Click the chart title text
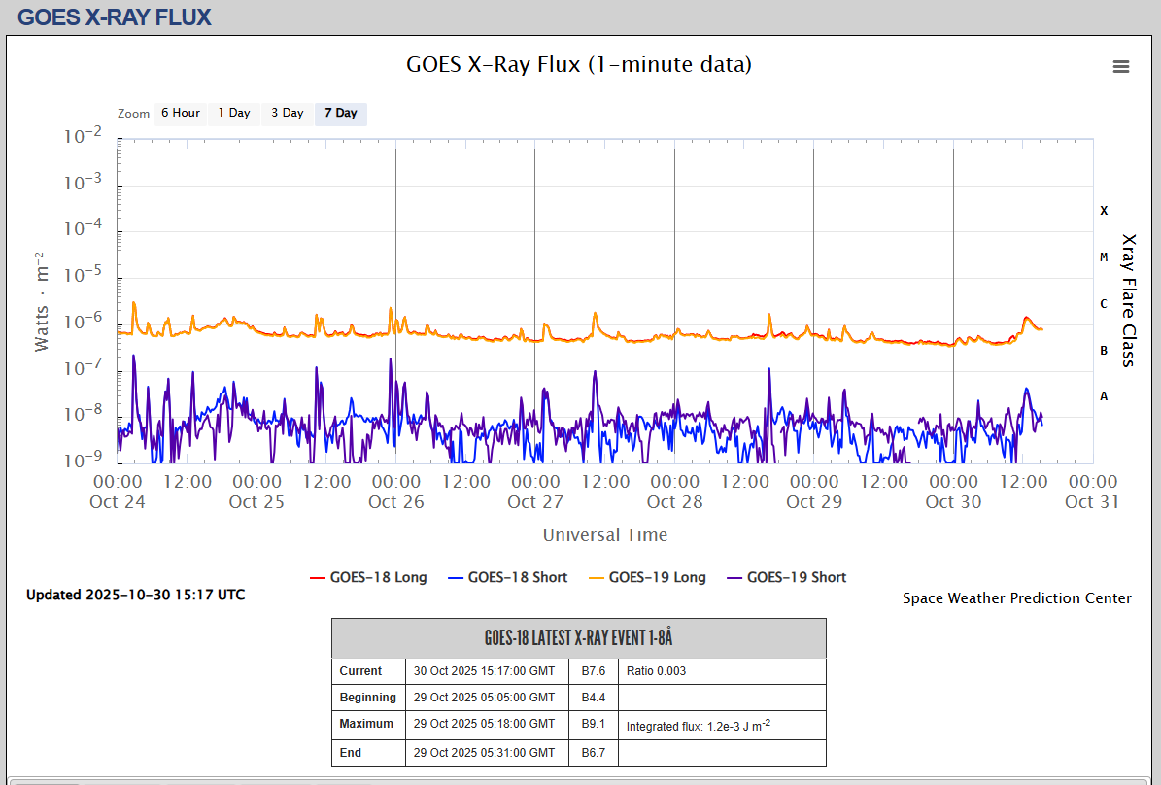The image size is (1161, 785). (x=578, y=65)
